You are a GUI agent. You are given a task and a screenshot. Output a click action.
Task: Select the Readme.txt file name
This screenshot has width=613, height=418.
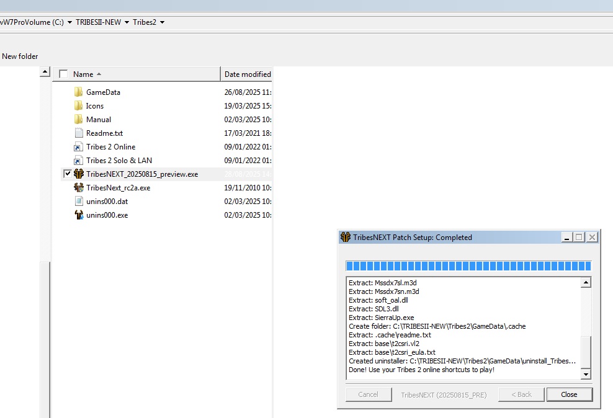[x=104, y=133]
